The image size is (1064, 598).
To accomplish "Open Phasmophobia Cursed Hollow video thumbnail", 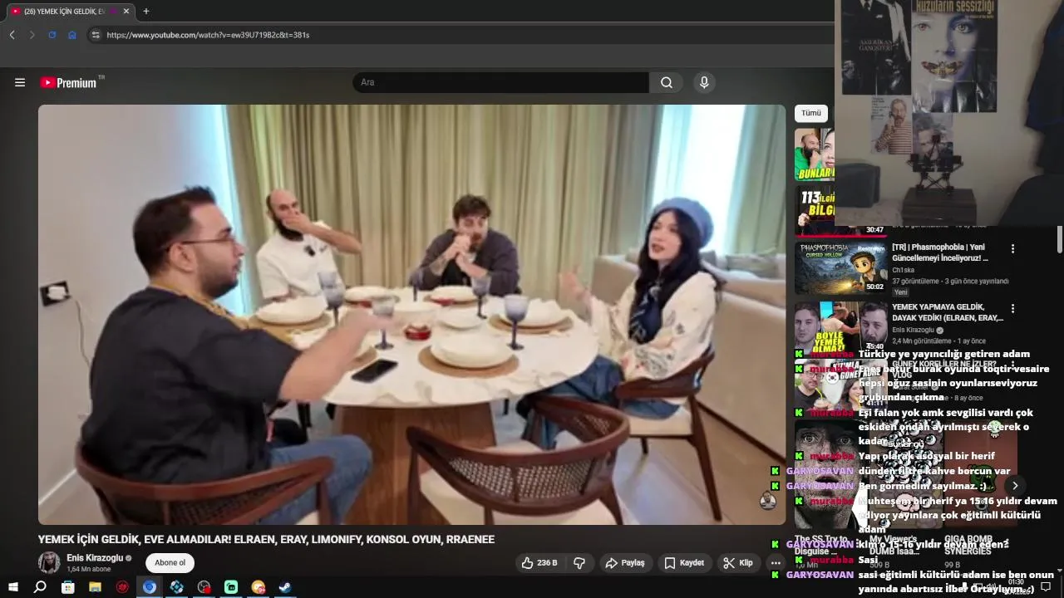I will [840, 267].
